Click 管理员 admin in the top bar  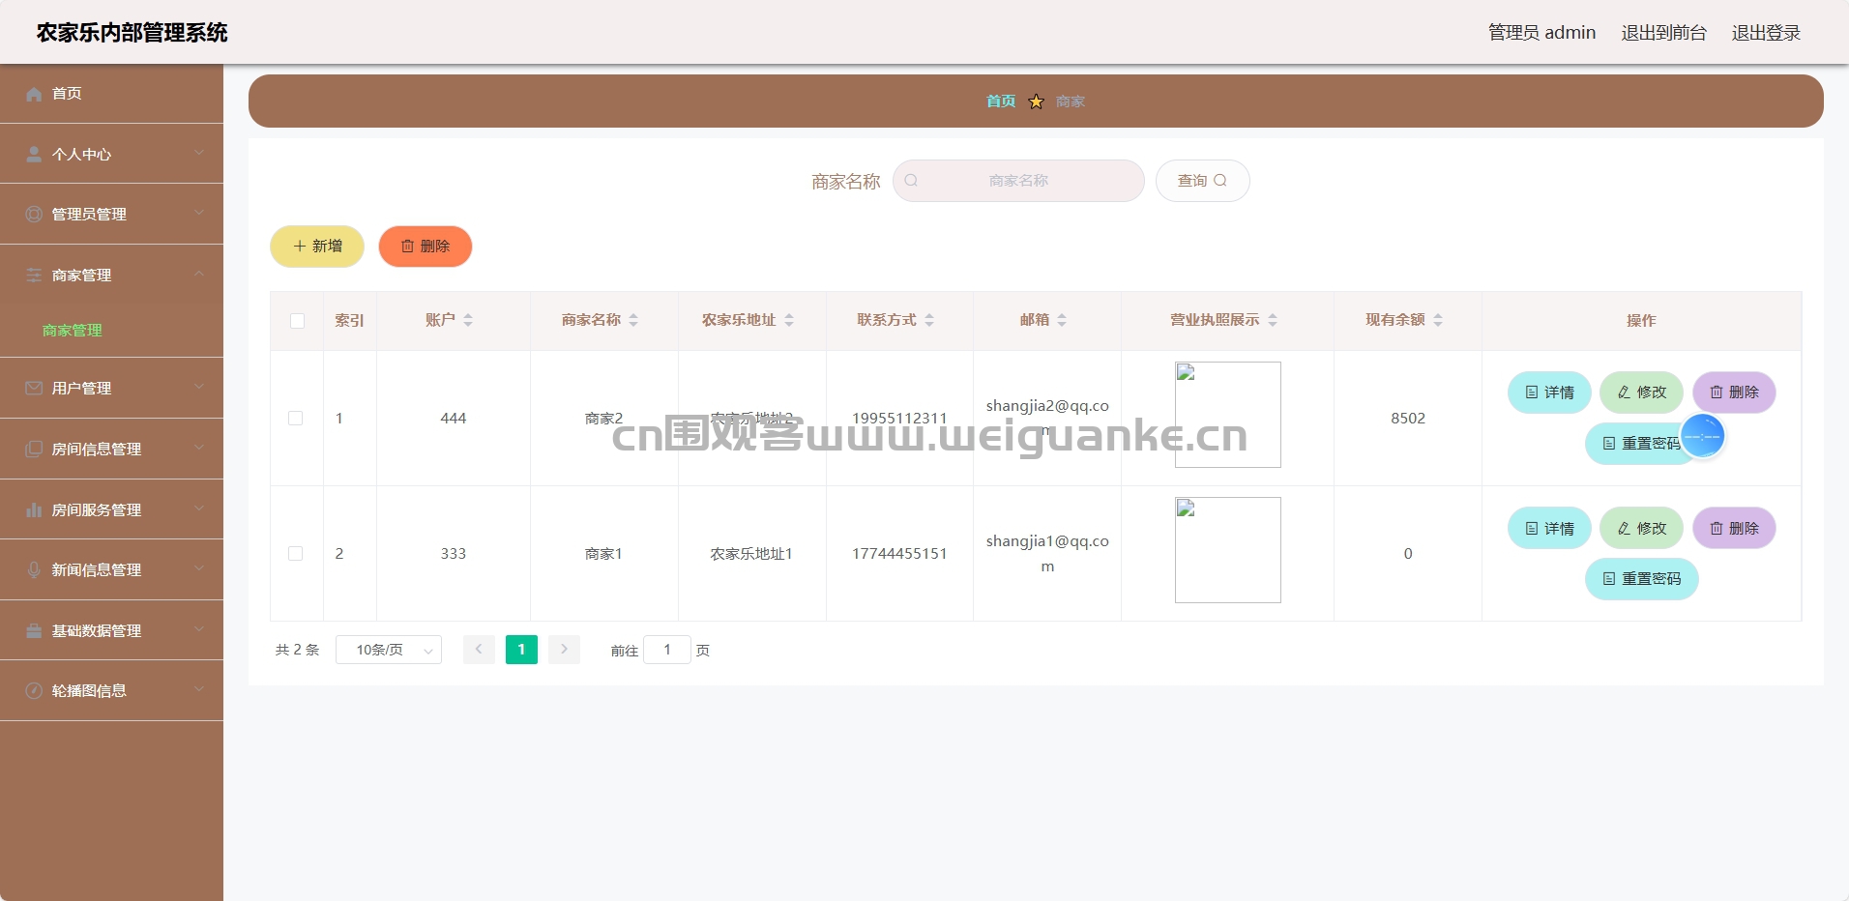pos(1541,33)
